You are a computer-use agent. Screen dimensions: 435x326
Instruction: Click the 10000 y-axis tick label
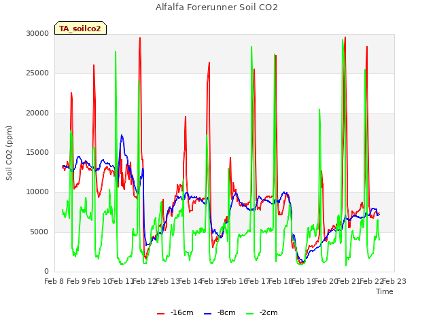[37, 192]
